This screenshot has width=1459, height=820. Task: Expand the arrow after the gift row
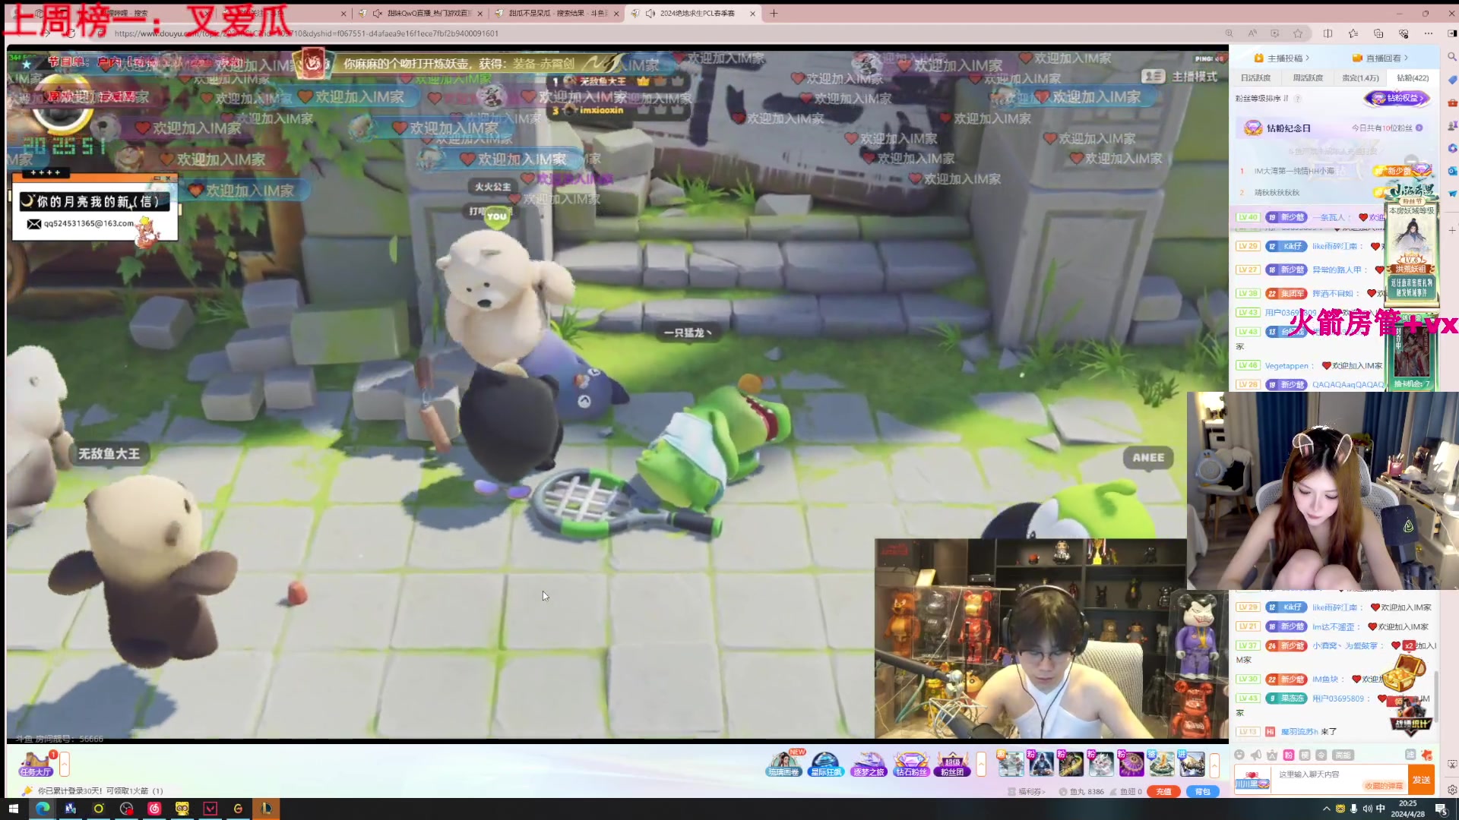(x=1214, y=765)
